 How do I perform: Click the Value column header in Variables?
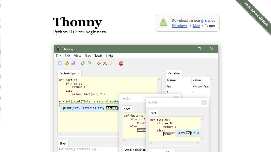click(201, 80)
